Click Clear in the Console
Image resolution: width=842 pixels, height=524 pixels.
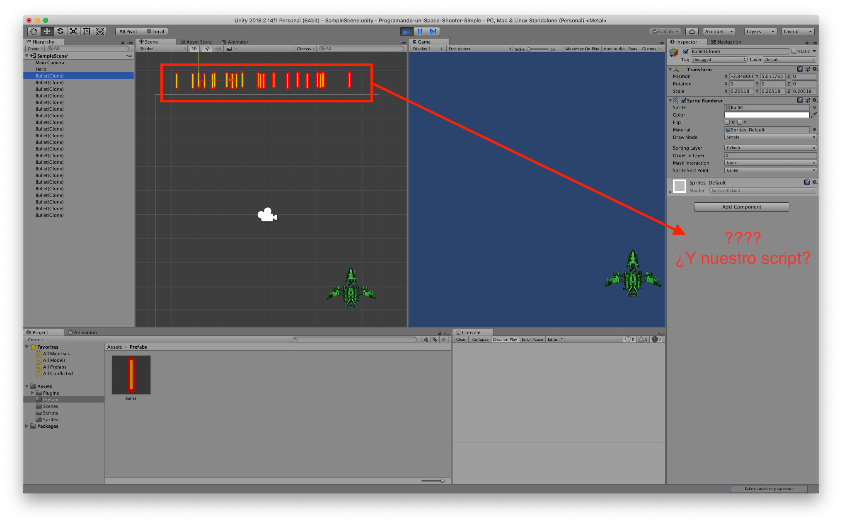(461, 340)
